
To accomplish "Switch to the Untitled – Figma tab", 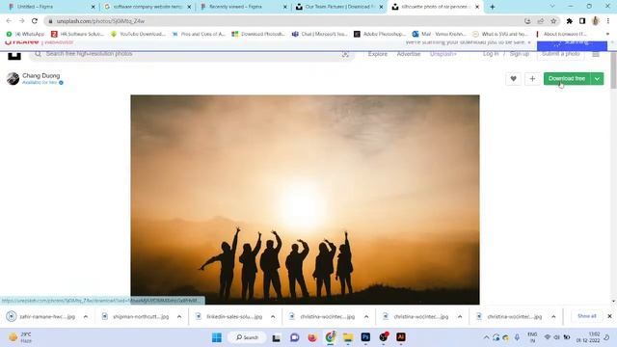I will [x=51, y=7].
